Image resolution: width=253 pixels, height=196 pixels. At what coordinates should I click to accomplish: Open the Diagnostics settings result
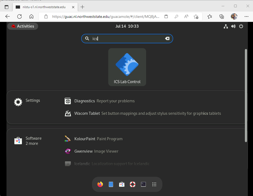(100, 101)
